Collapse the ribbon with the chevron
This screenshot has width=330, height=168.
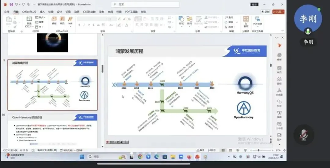pos(282,31)
